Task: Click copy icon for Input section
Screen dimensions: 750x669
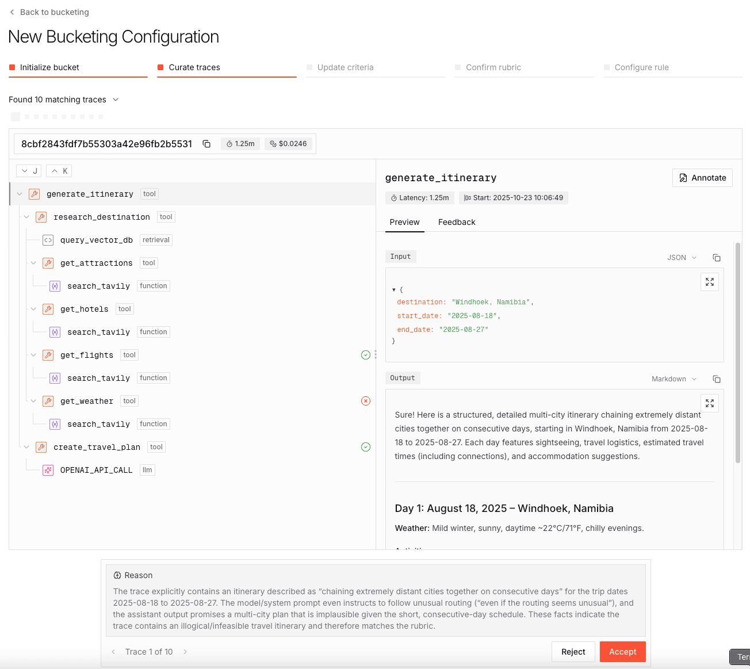Action: (717, 258)
